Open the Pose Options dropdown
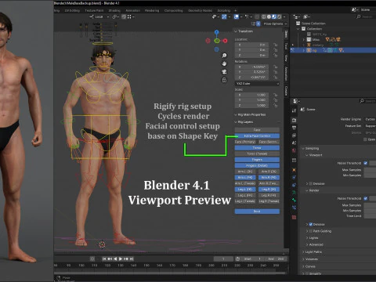Screen dimensions: 376x282 pyautogui.click(x=275, y=23)
